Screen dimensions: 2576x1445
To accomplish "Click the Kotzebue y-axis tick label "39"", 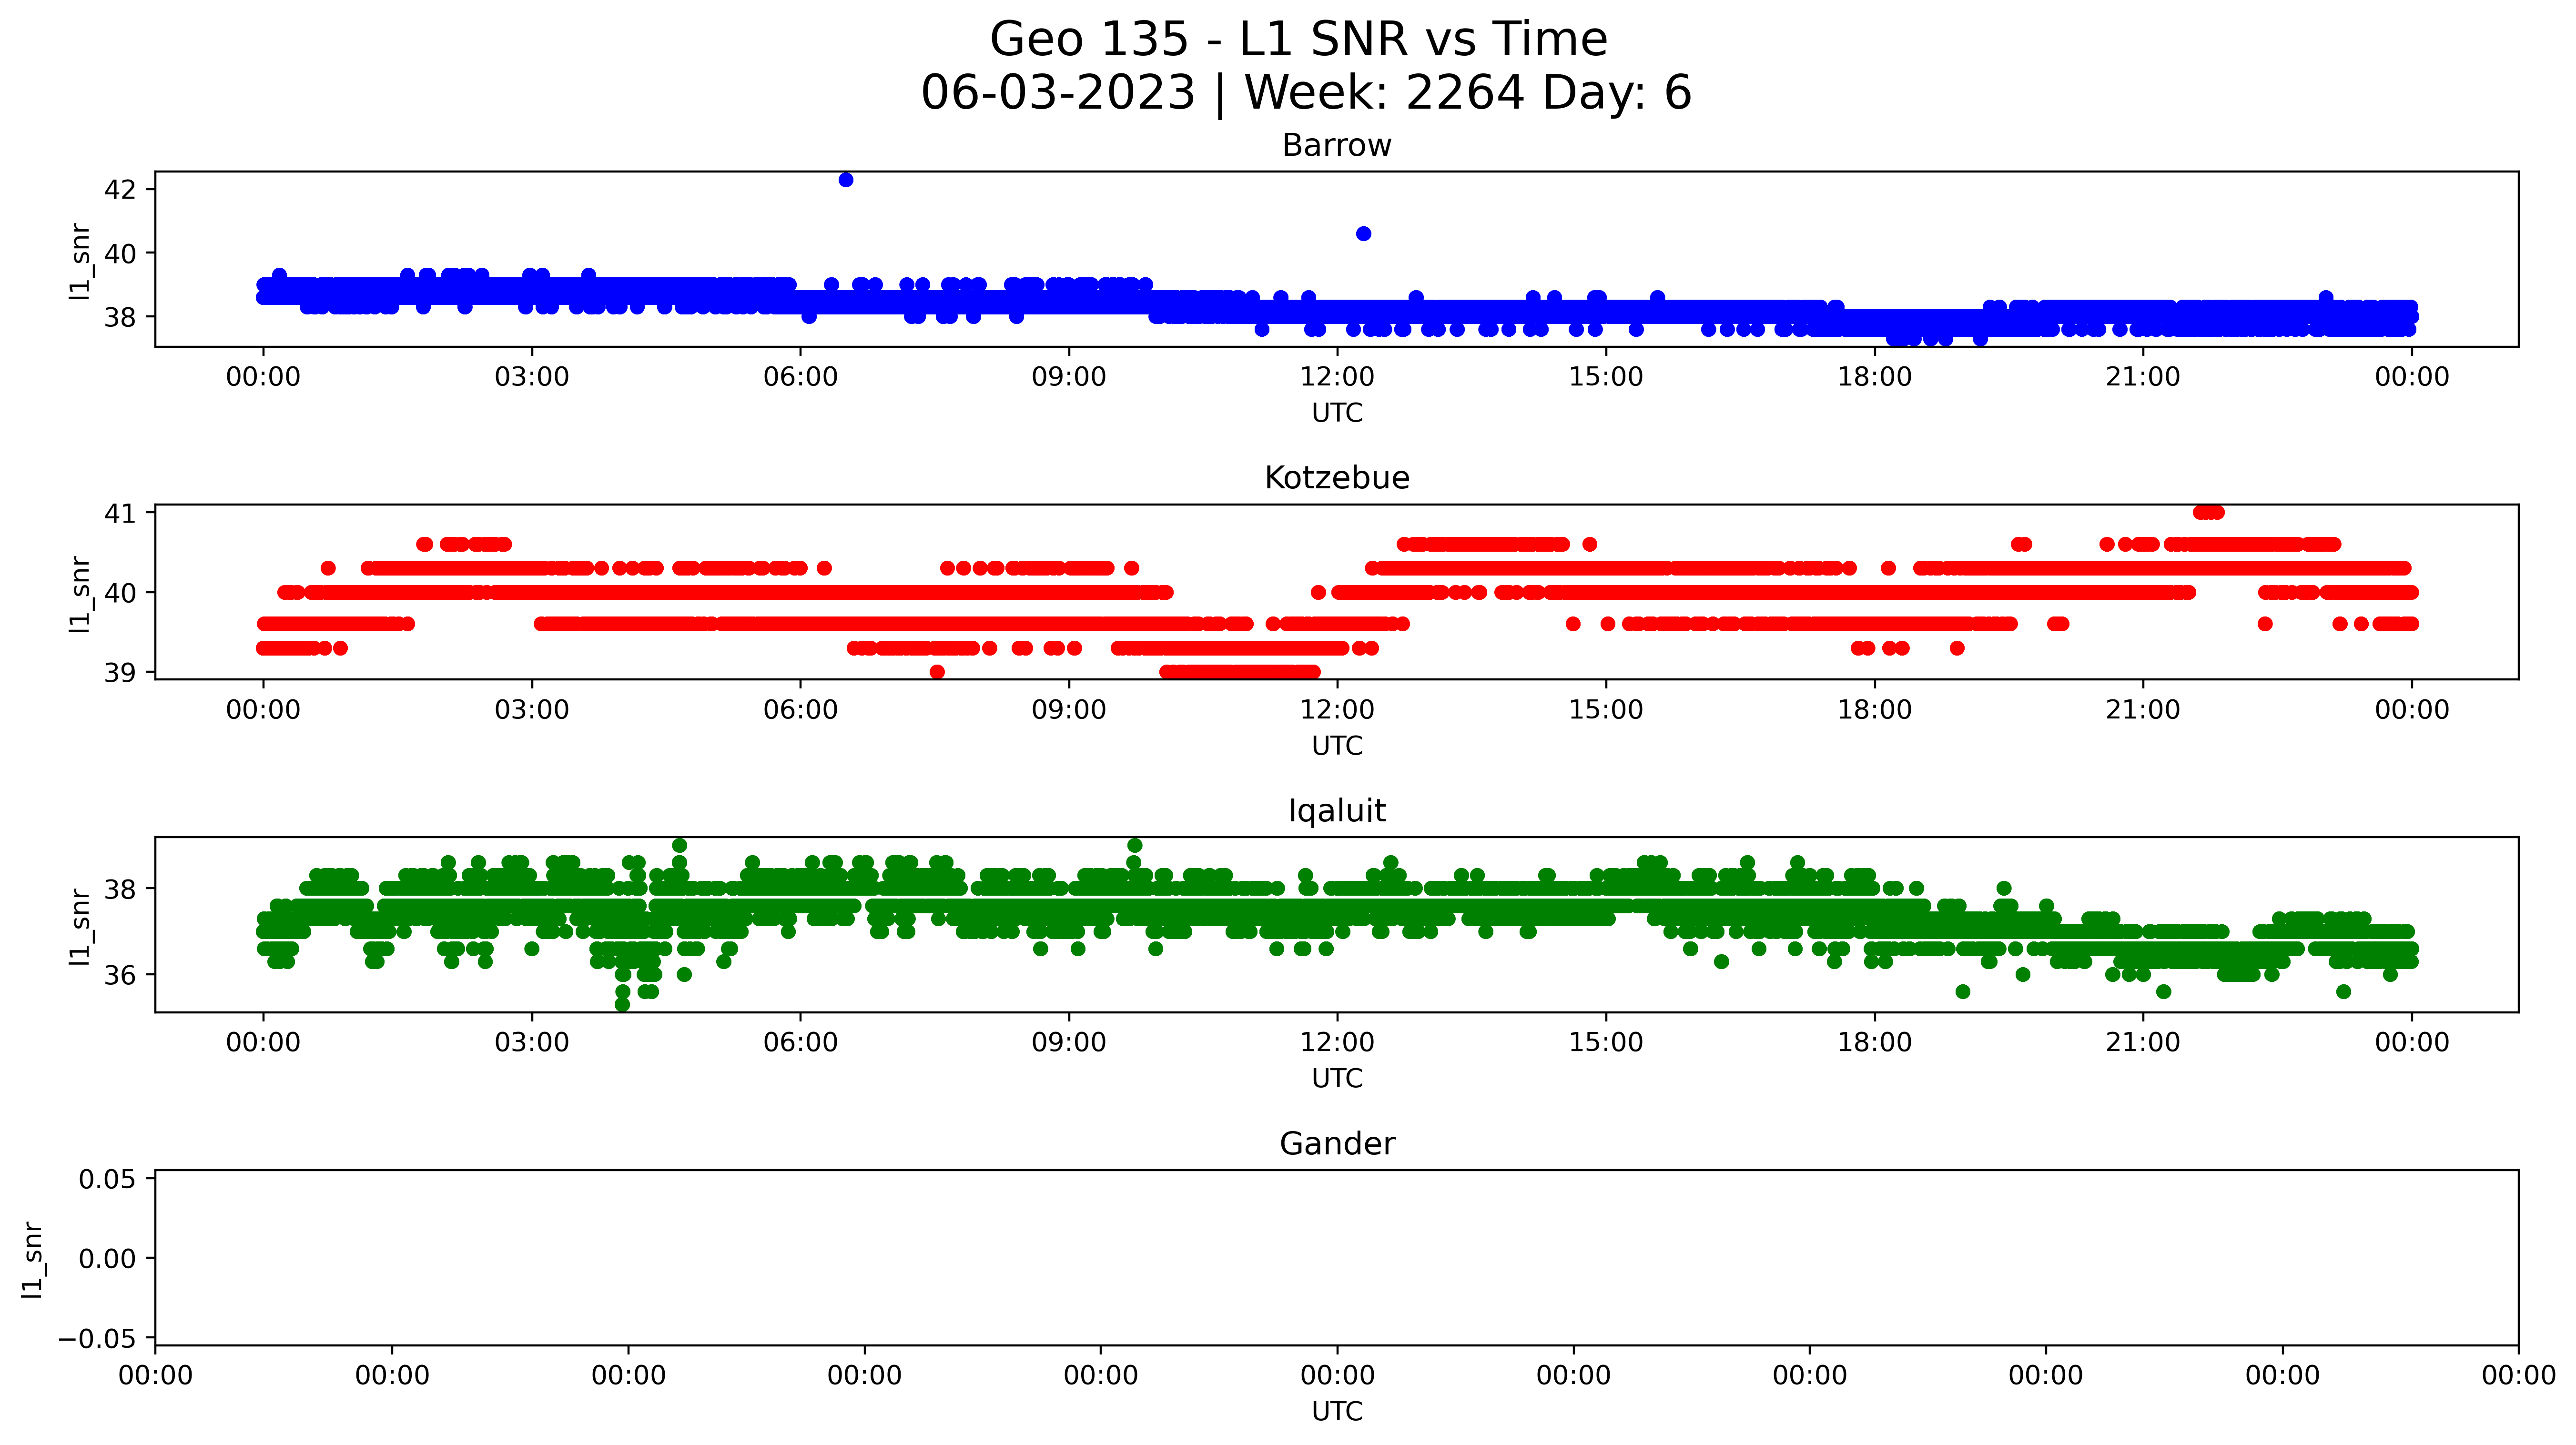I will (x=120, y=673).
